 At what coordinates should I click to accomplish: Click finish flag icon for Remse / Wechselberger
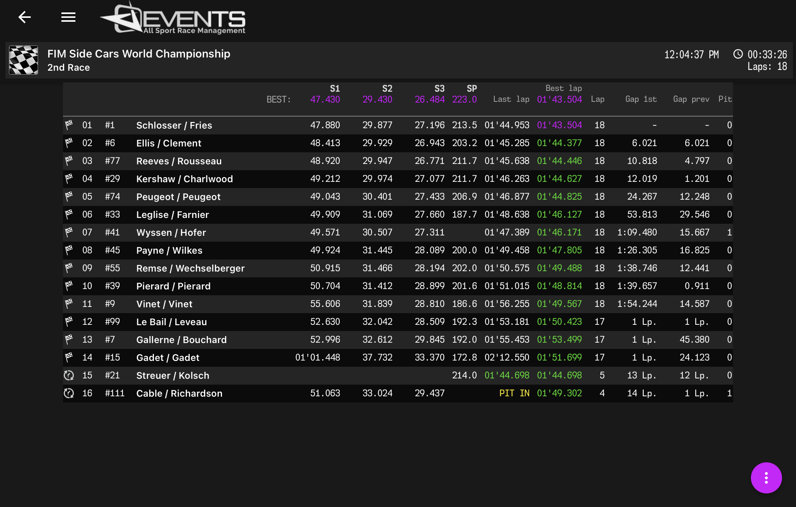69,268
